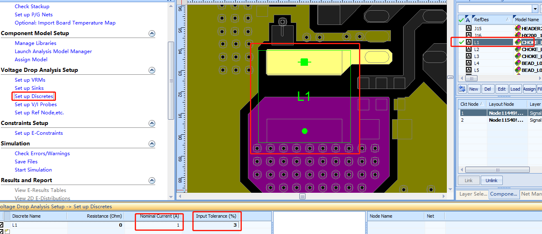542x234 pixels.
Task: Open Set up P/G Nets link
Action: [34, 15]
